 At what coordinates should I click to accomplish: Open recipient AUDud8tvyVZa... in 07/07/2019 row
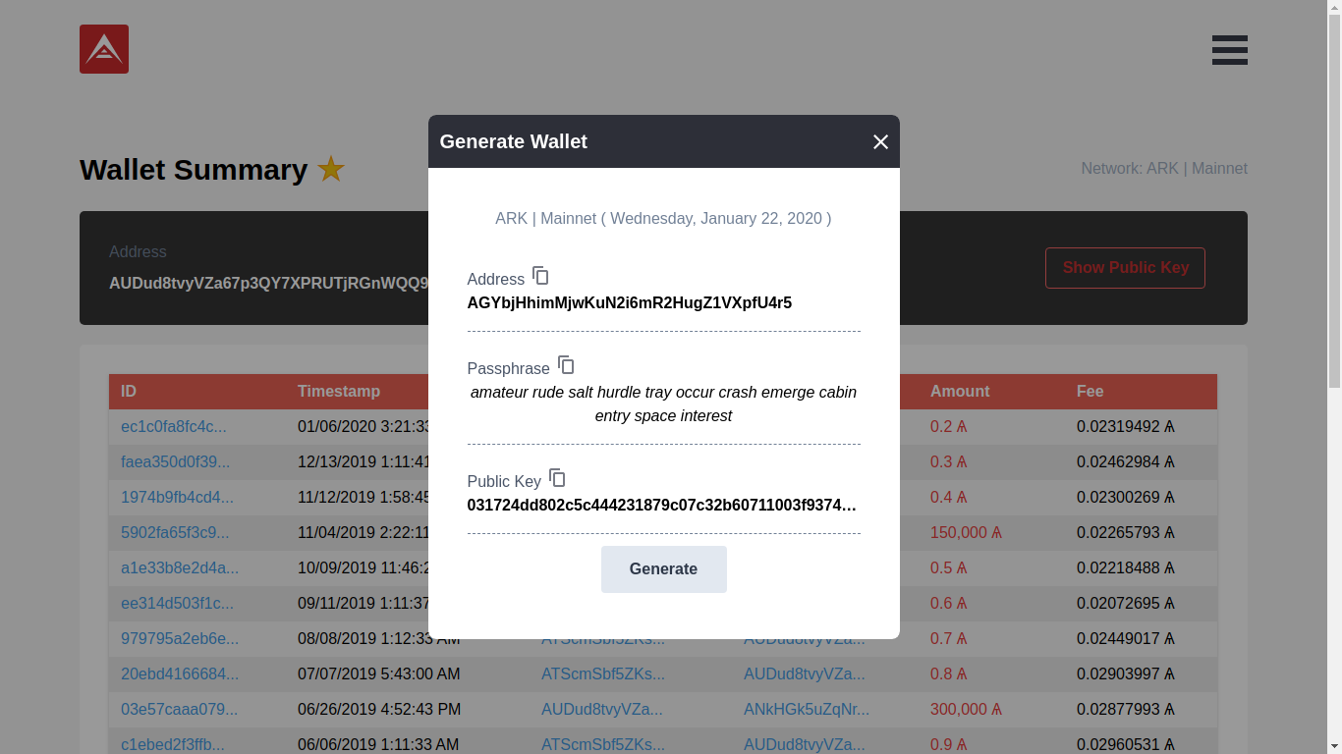(805, 674)
